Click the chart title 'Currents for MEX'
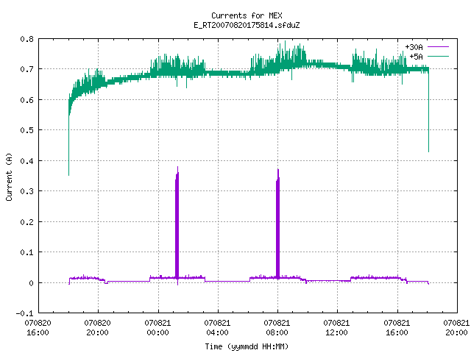The image size is (471, 353). coord(247,15)
